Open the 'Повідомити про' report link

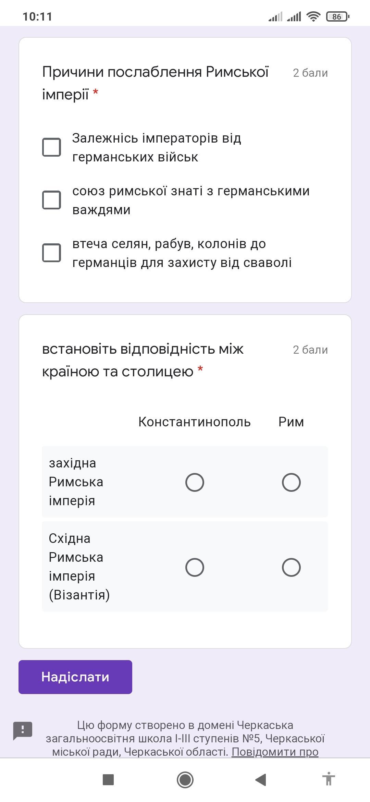click(x=275, y=752)
